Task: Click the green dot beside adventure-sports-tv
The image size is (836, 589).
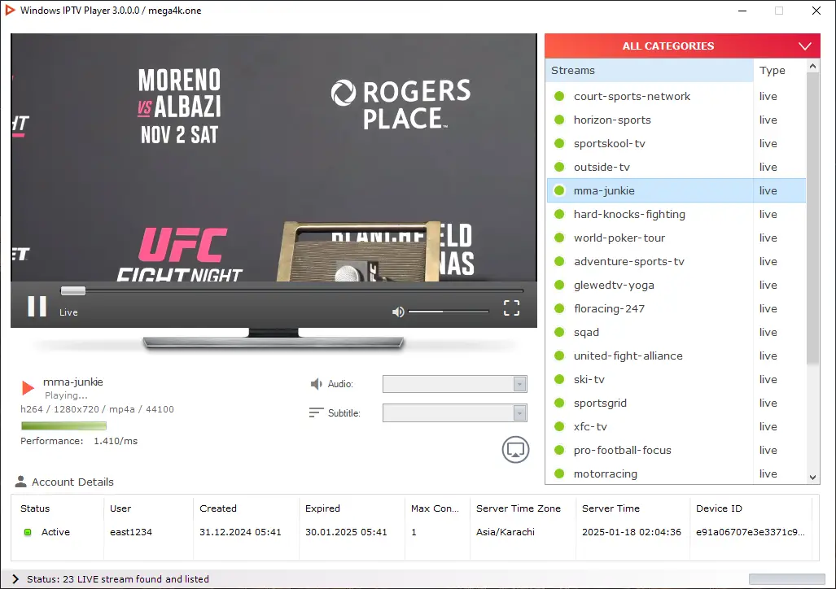Action: coord(559,261)
